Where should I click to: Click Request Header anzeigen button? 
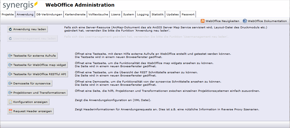[30, 111]
